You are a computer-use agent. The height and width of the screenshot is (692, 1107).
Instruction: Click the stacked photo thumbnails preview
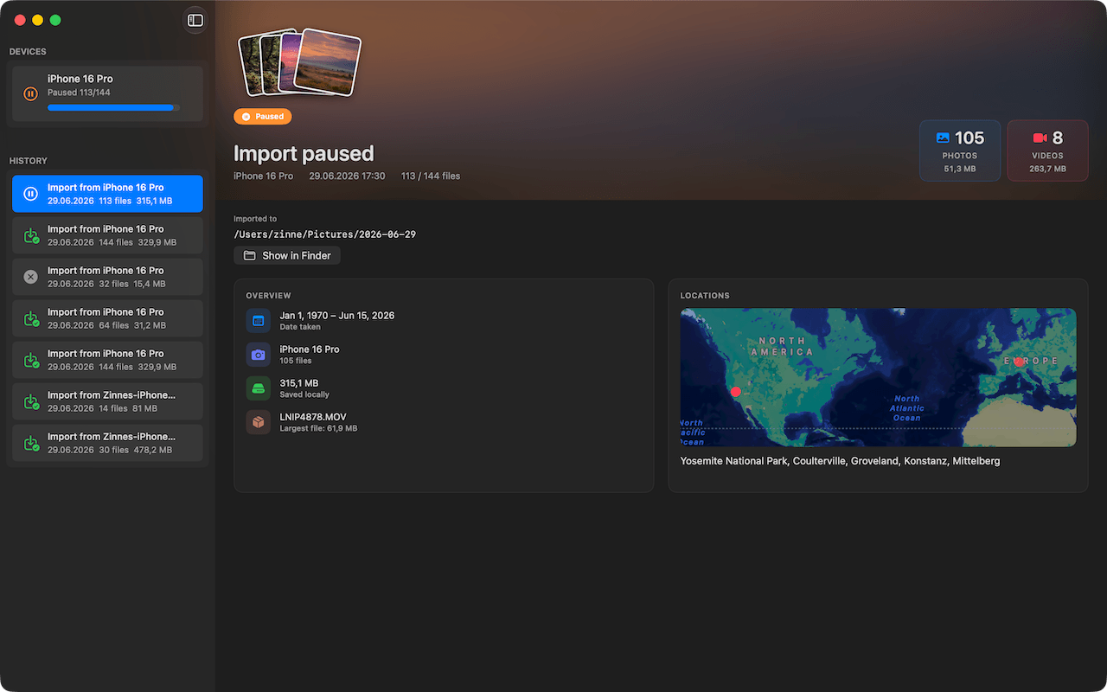tap(299, 62)
